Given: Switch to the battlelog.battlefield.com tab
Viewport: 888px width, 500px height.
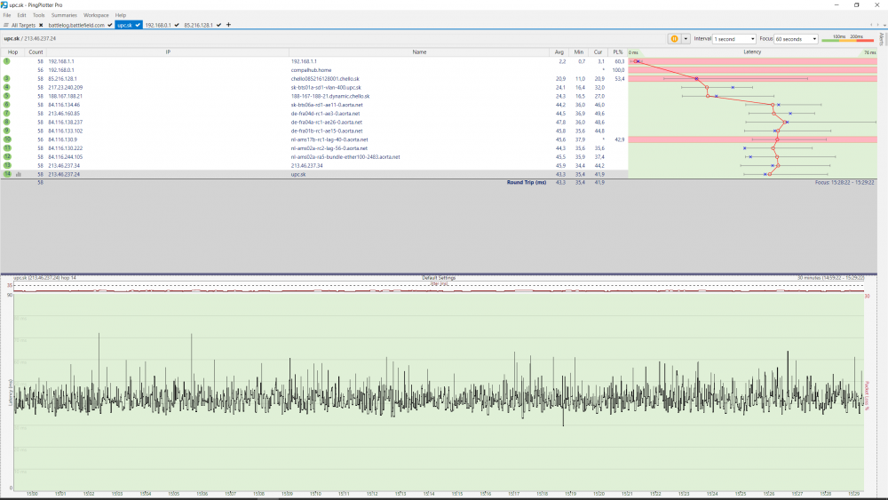Looking at the screenshot, I should pos(77,25).
